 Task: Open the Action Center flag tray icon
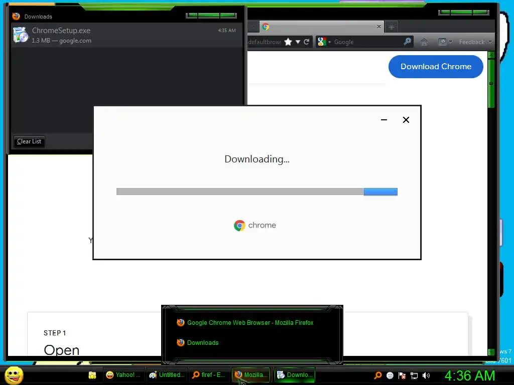[402, 375]
